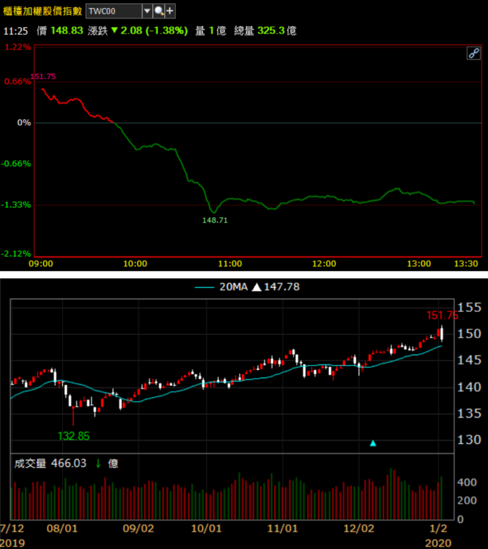
Task: Click the volume value 466.03
Action: click(x=68, y=464)
